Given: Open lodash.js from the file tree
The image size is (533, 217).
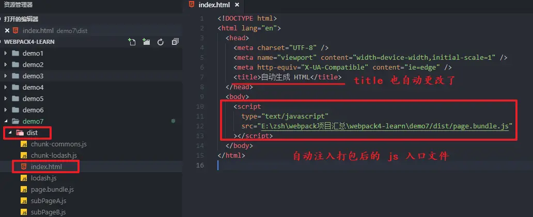Looking at the screenshot, I should [x=43, y=178].
